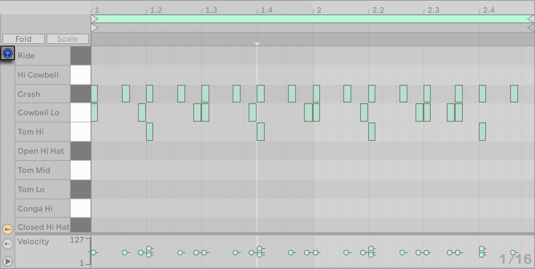
Task: Select the Tom Mid lane label
Action: point(34,170)
